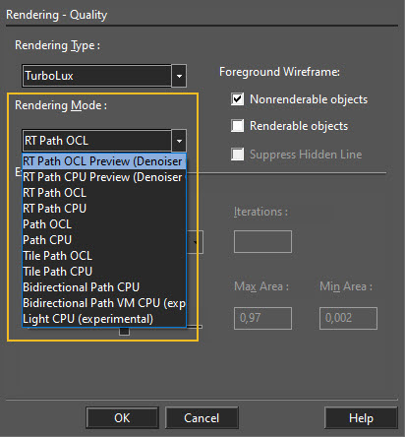Enable Renderable objects checkbox
405x437 pixels.
coord(237,126)
